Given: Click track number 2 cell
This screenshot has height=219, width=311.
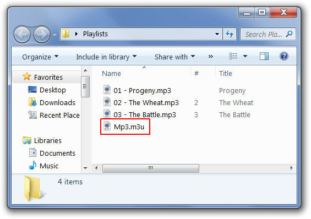Looking at the screenshot, I should (x=196, y=103).
